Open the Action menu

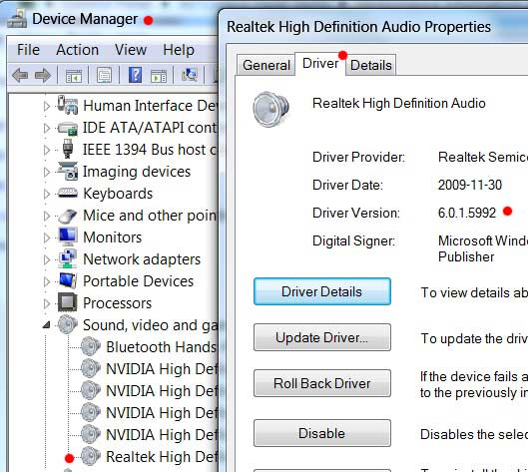pyautogui.click(x=78, y=50)
